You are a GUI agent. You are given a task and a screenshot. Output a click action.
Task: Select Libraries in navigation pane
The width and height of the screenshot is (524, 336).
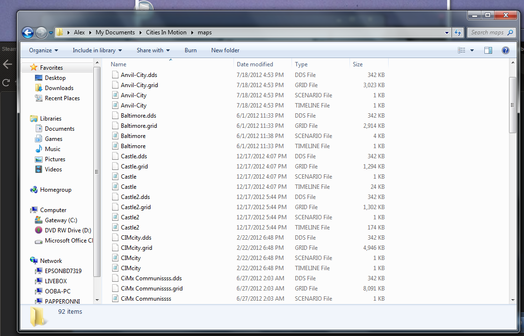(46, 119)
